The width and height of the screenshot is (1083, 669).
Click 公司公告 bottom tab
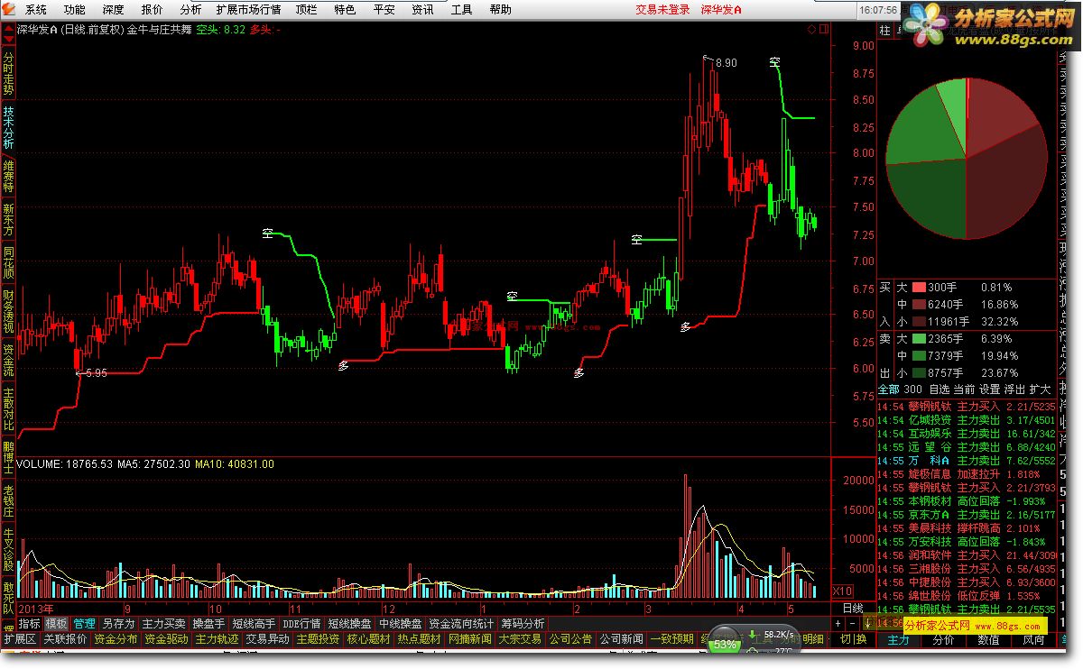[570, 639]
